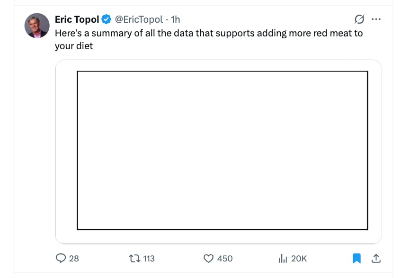Open the three-dot More options menu

pyautogui.click(x=376, y=19)
